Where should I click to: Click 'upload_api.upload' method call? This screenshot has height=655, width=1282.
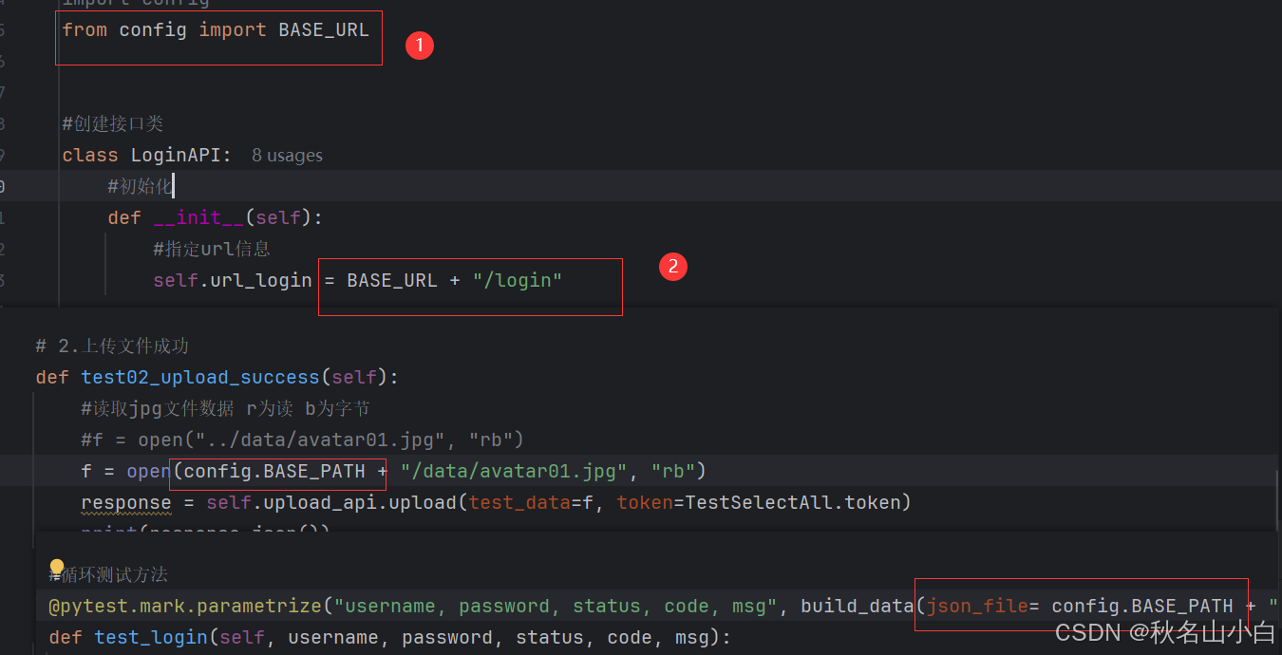360,502
